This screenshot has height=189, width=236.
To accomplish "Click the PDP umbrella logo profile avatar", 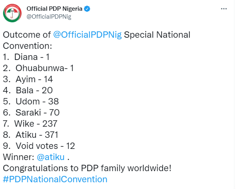I will coord(12,13).
